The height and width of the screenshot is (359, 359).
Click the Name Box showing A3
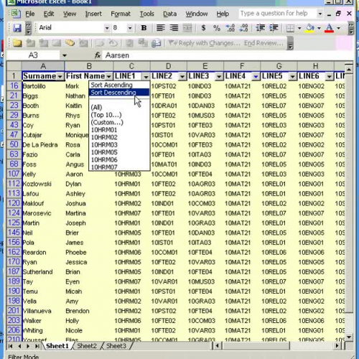point(33,55)
